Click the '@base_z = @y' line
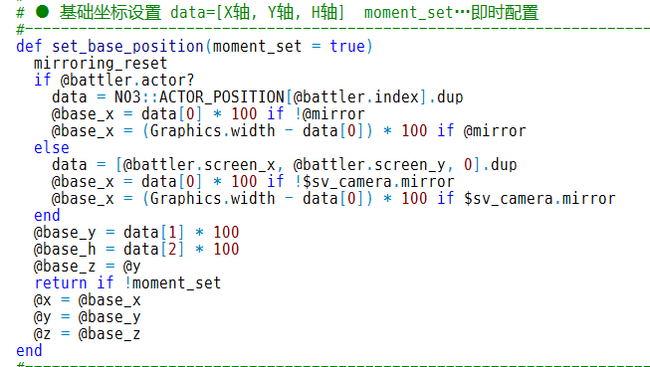This screenshot has height=367, width=650. coord(87,267)
